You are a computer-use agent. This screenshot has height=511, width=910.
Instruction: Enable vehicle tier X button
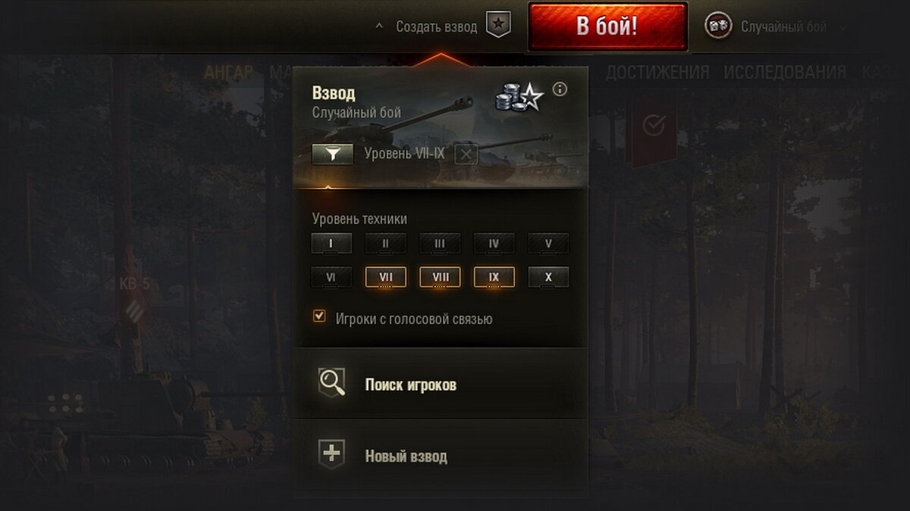[548, 277]
